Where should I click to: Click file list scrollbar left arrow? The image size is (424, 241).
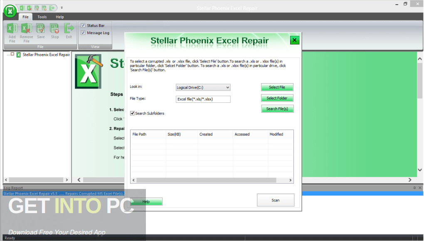(133, 180)
